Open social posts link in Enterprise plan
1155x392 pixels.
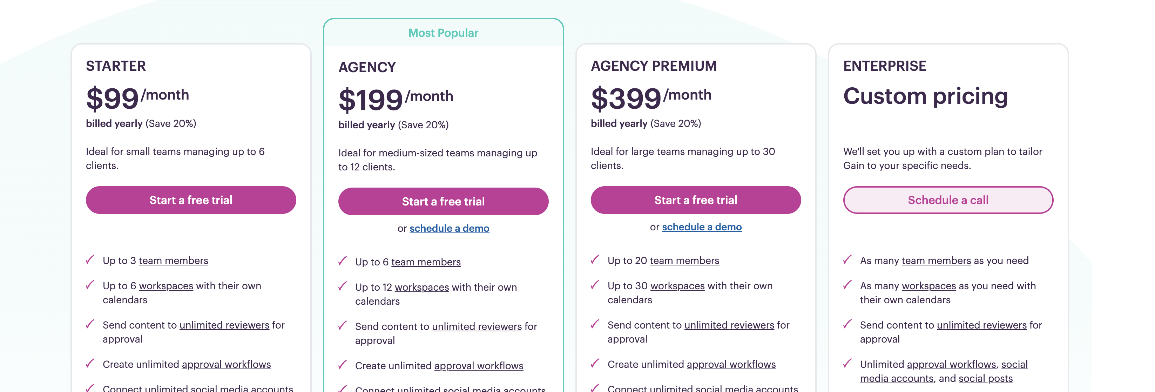[985, 379]
